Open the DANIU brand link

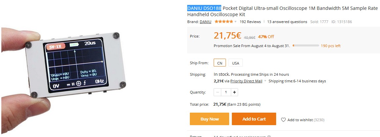click(x=205, y=22)
